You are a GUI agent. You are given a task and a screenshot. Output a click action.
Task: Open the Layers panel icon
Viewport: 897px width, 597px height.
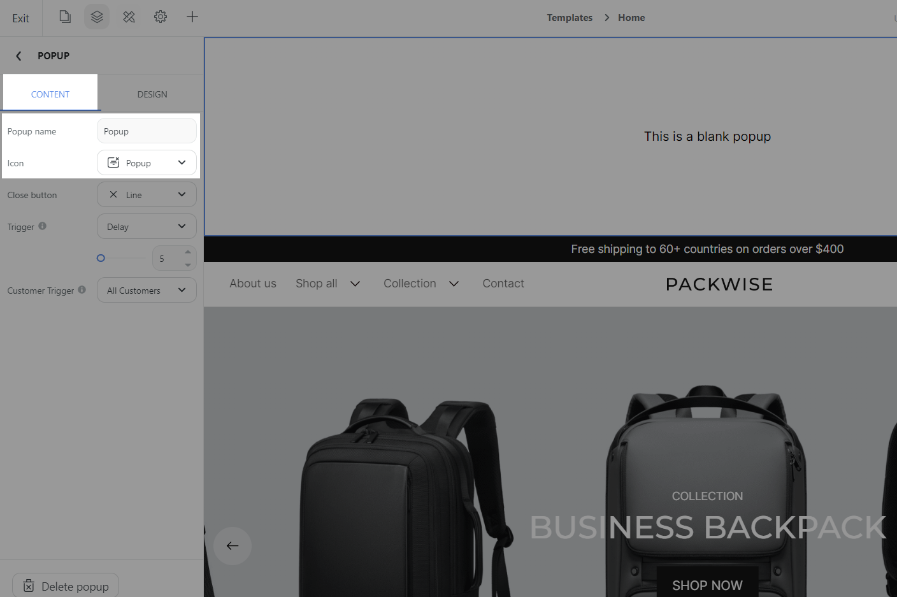click(x=97, y=17)
